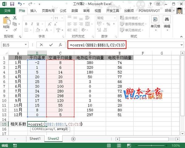Toggle align text right
This screenshot has height=148, width=185.
coord(81,24)
